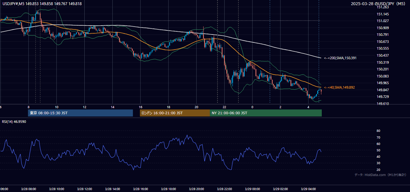Click the 150.319 price axis label
Viewport: 410px width, 192px height.
(383, 62)
